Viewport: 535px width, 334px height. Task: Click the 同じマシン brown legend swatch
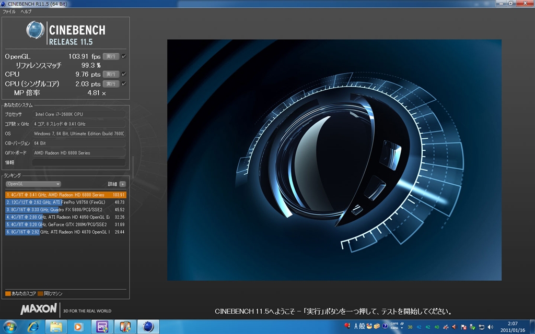[40, 293]
